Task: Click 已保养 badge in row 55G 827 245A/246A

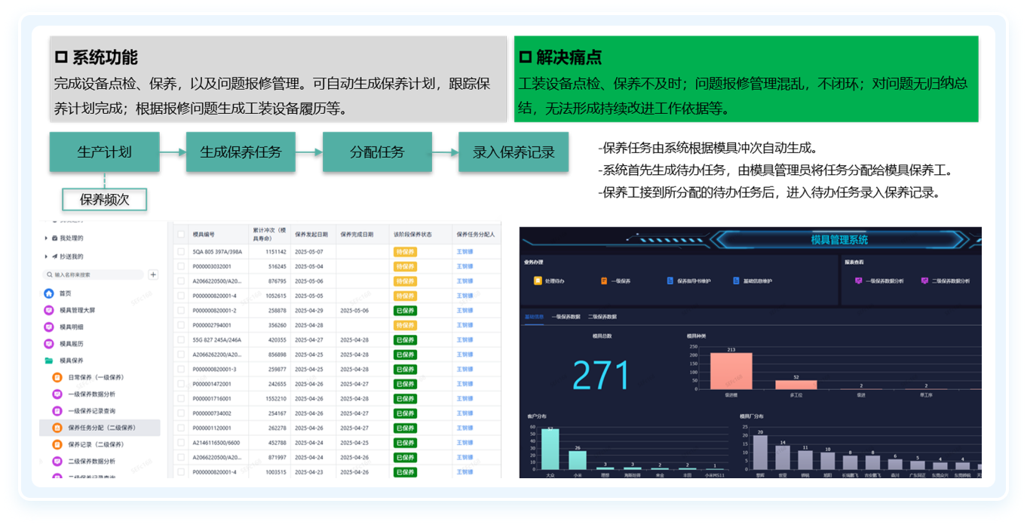Action: (405, 340)
